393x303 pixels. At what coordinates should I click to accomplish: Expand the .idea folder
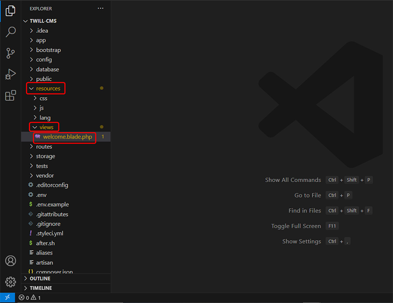[x=31, y=30]
